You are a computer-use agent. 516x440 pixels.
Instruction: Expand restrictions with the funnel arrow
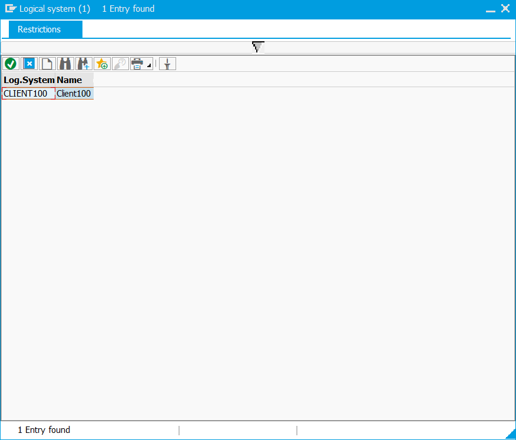pos(258,47)
